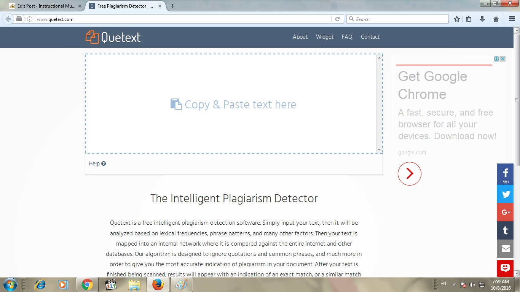Open the Widget page
Screen dimensions: 520x292
(325, 37)
